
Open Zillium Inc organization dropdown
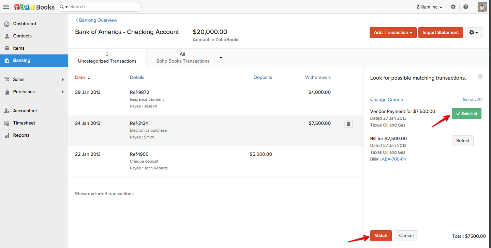[x=429, y=7]
